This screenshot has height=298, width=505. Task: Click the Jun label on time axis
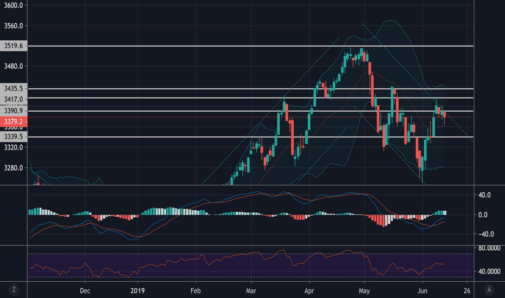422,290
